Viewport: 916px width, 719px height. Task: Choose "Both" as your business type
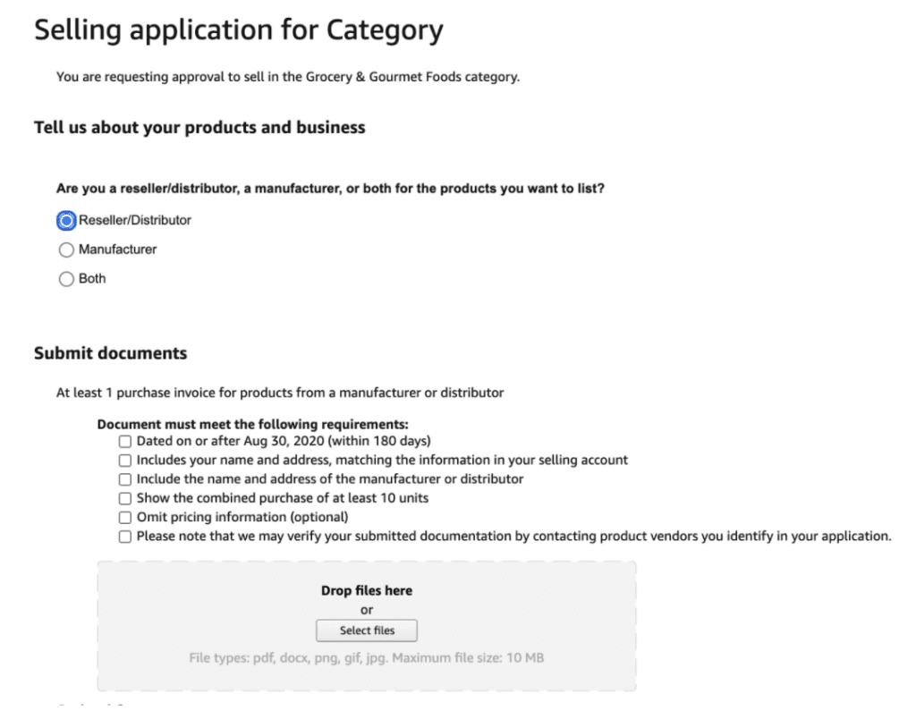66,278
